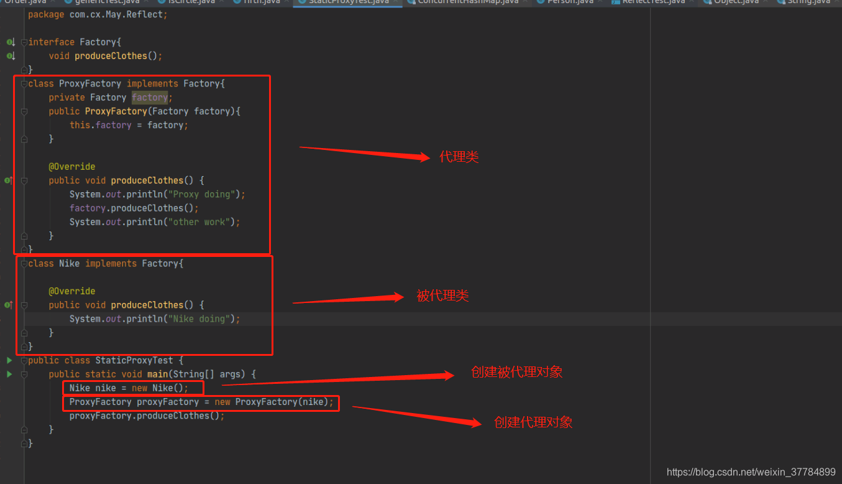Screen dimensions: 842x484
Task: Click the "Proxy doing" string literal
Action: pyautogui.click(x=201, y=194)
